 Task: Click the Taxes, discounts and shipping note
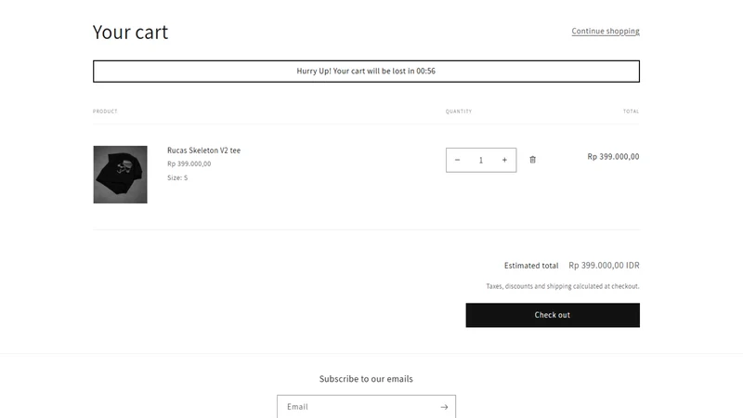[563, 286]
